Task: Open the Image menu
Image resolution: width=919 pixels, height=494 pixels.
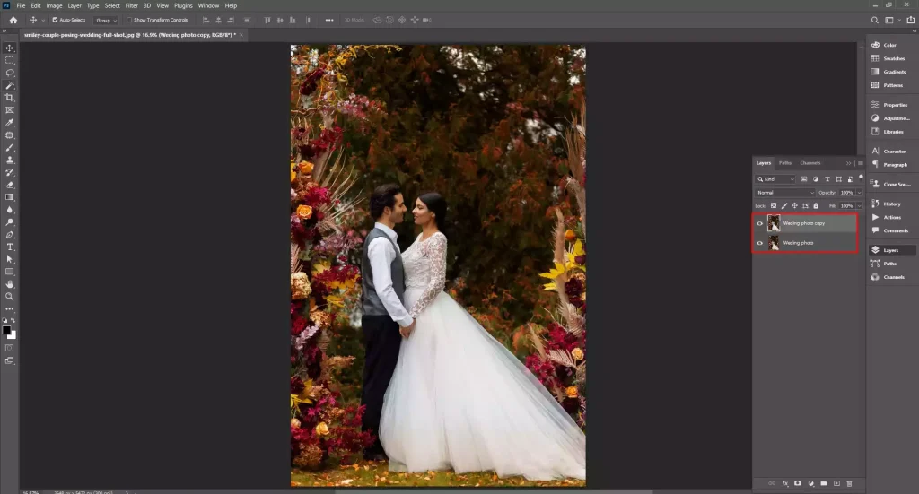Action: tap(54, 6)
